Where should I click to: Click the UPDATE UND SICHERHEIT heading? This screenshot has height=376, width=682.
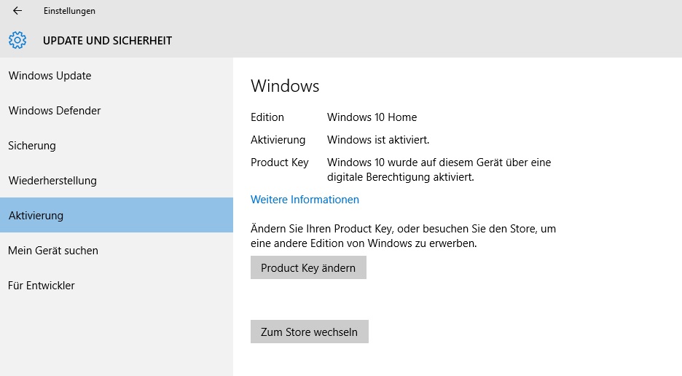tap(107, 41)
